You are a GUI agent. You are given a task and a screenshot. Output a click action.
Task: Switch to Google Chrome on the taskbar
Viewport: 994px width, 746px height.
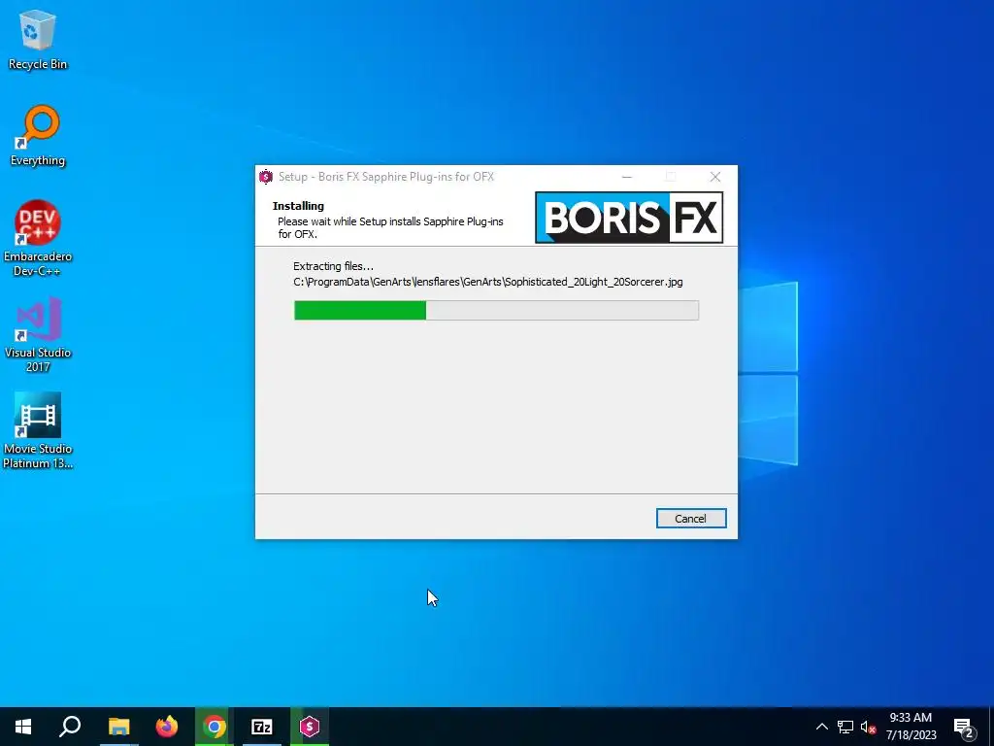[215, 727]
